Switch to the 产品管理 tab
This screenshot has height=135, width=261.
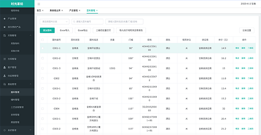click(73, 11)
